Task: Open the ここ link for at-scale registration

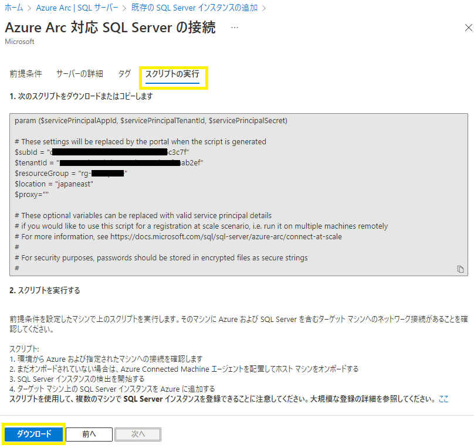Action: coord(443,399)
